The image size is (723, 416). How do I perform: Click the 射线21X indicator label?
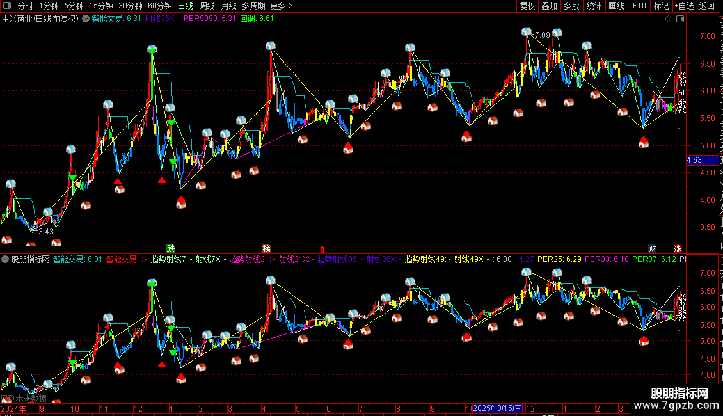[x=296, y=260]
